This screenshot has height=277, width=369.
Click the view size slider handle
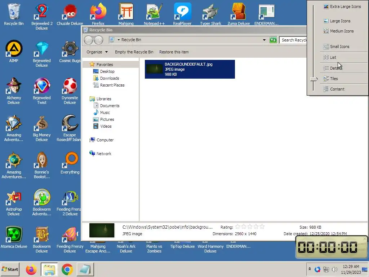point(314,79)
